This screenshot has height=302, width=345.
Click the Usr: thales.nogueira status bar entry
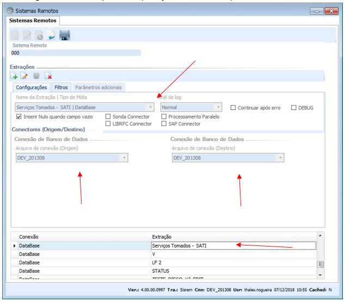point(252,289)
